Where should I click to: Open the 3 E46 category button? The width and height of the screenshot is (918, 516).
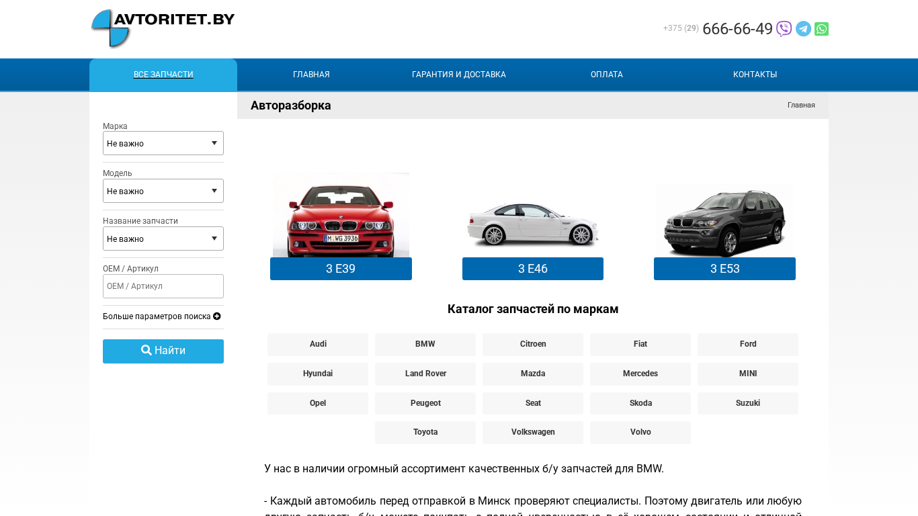coord(533,269)
